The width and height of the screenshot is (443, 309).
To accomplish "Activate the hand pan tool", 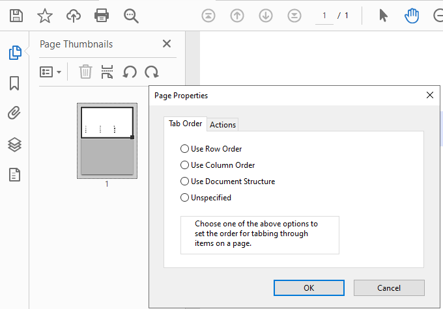I will 412,16.
